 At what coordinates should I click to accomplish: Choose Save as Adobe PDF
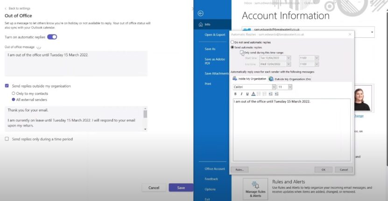pyautogui.click(x=215, y=61)
